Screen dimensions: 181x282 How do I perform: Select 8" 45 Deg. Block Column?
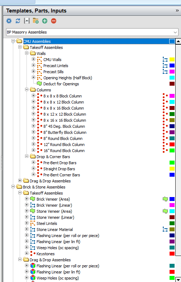click(x=64, y=126)
